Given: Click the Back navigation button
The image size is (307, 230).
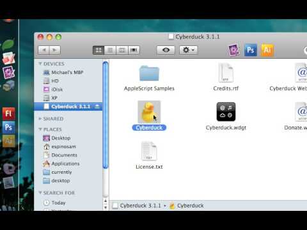Looking at the screenshot, I should click(x=43, y=50).
